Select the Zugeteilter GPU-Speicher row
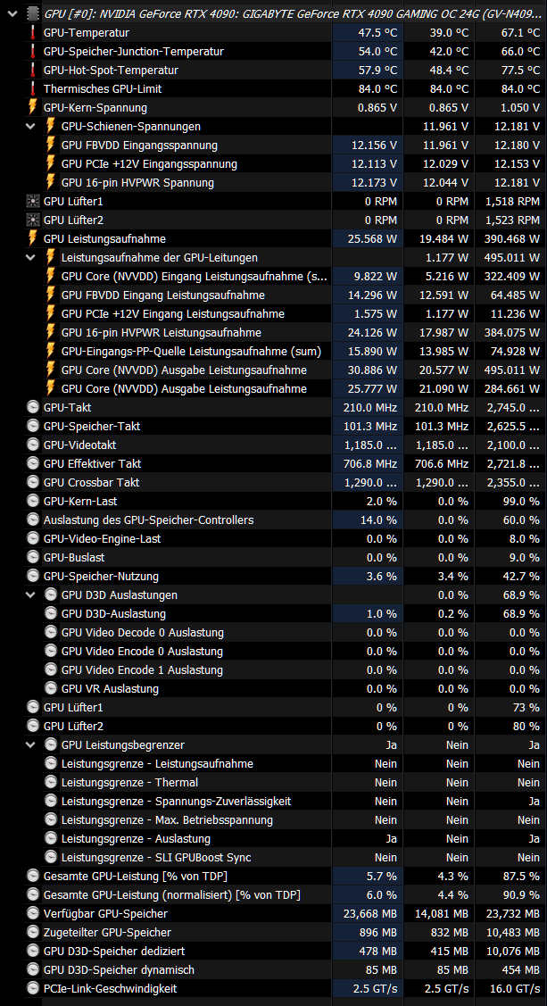This screenshot has height=1006, width=547. coord(107,932)
